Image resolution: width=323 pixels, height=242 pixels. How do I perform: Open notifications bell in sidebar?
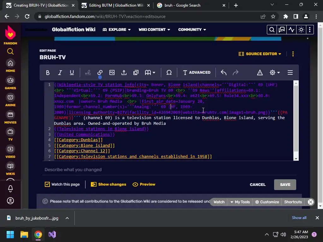coord(10,188)
